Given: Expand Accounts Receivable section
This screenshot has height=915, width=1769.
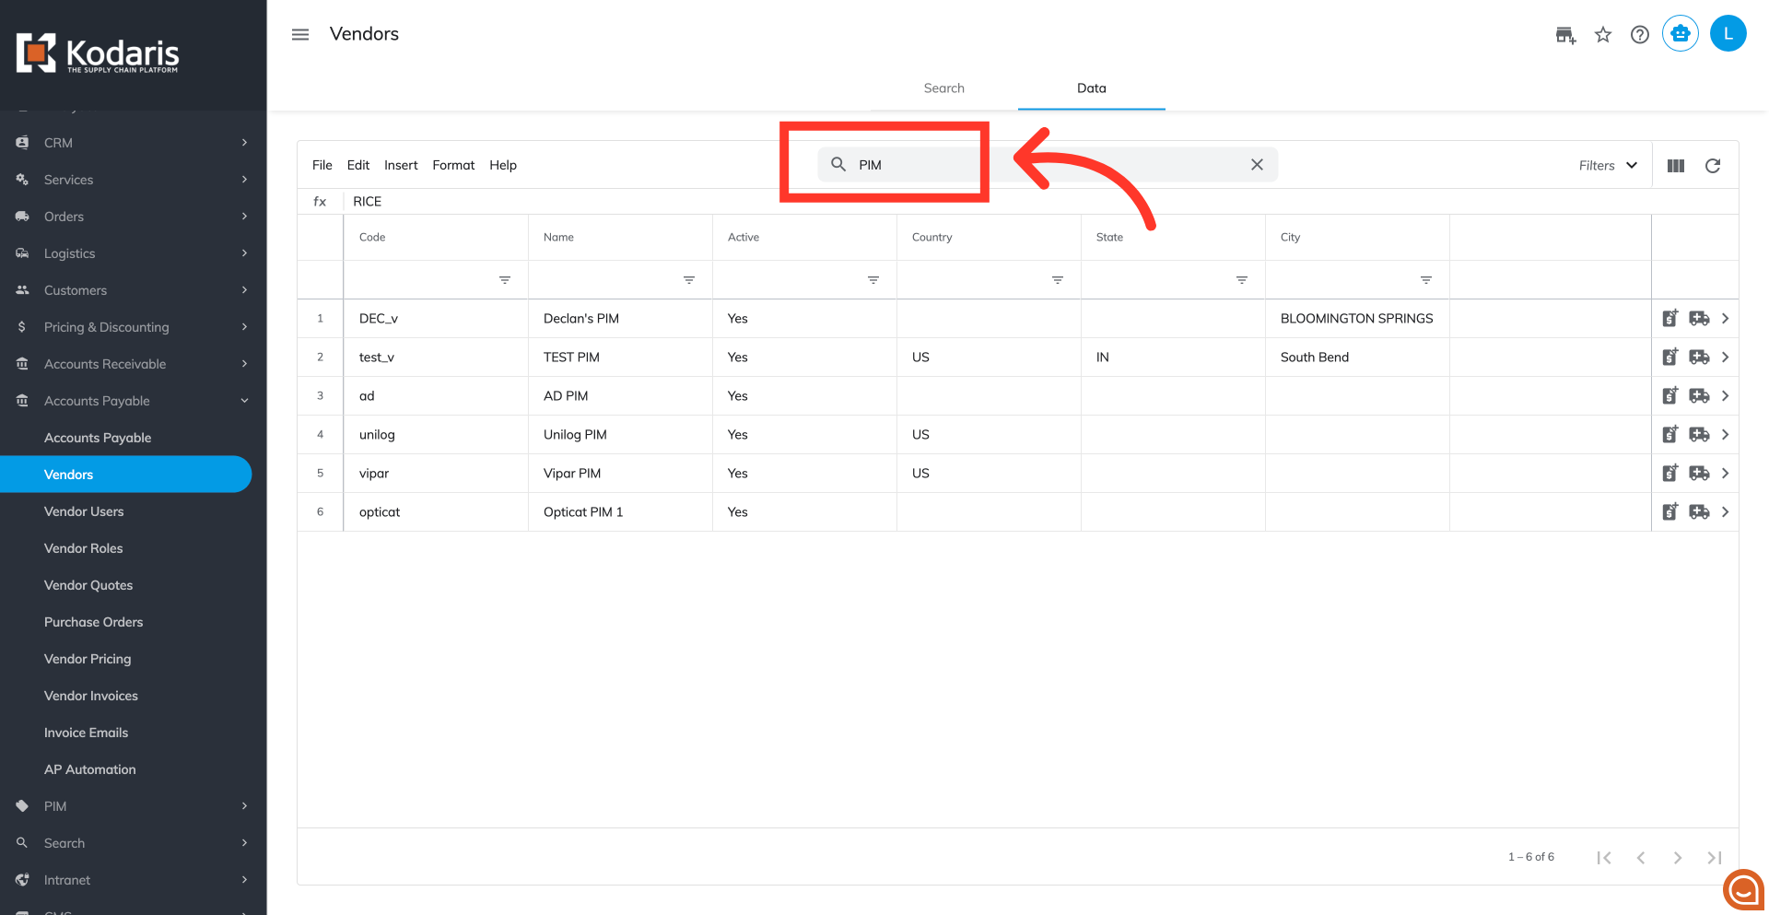Looking at the screenshot, I should coord(133,364).
